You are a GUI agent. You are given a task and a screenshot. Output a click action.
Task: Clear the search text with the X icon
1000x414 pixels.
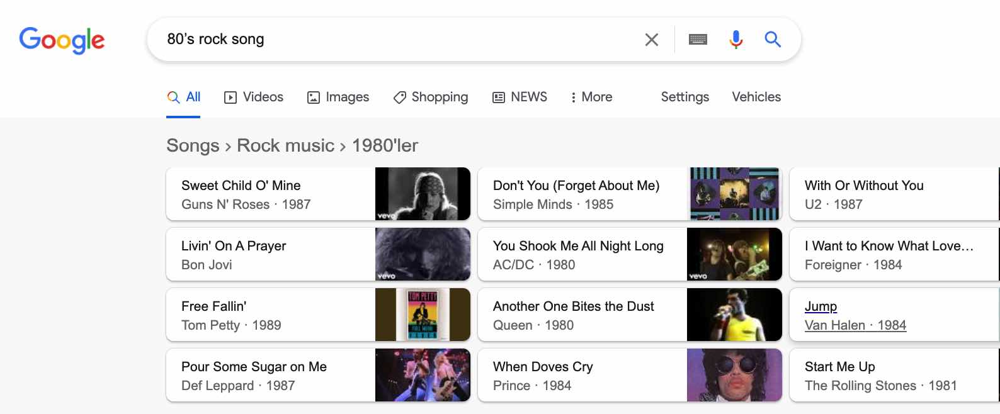[x=652, y=40]
